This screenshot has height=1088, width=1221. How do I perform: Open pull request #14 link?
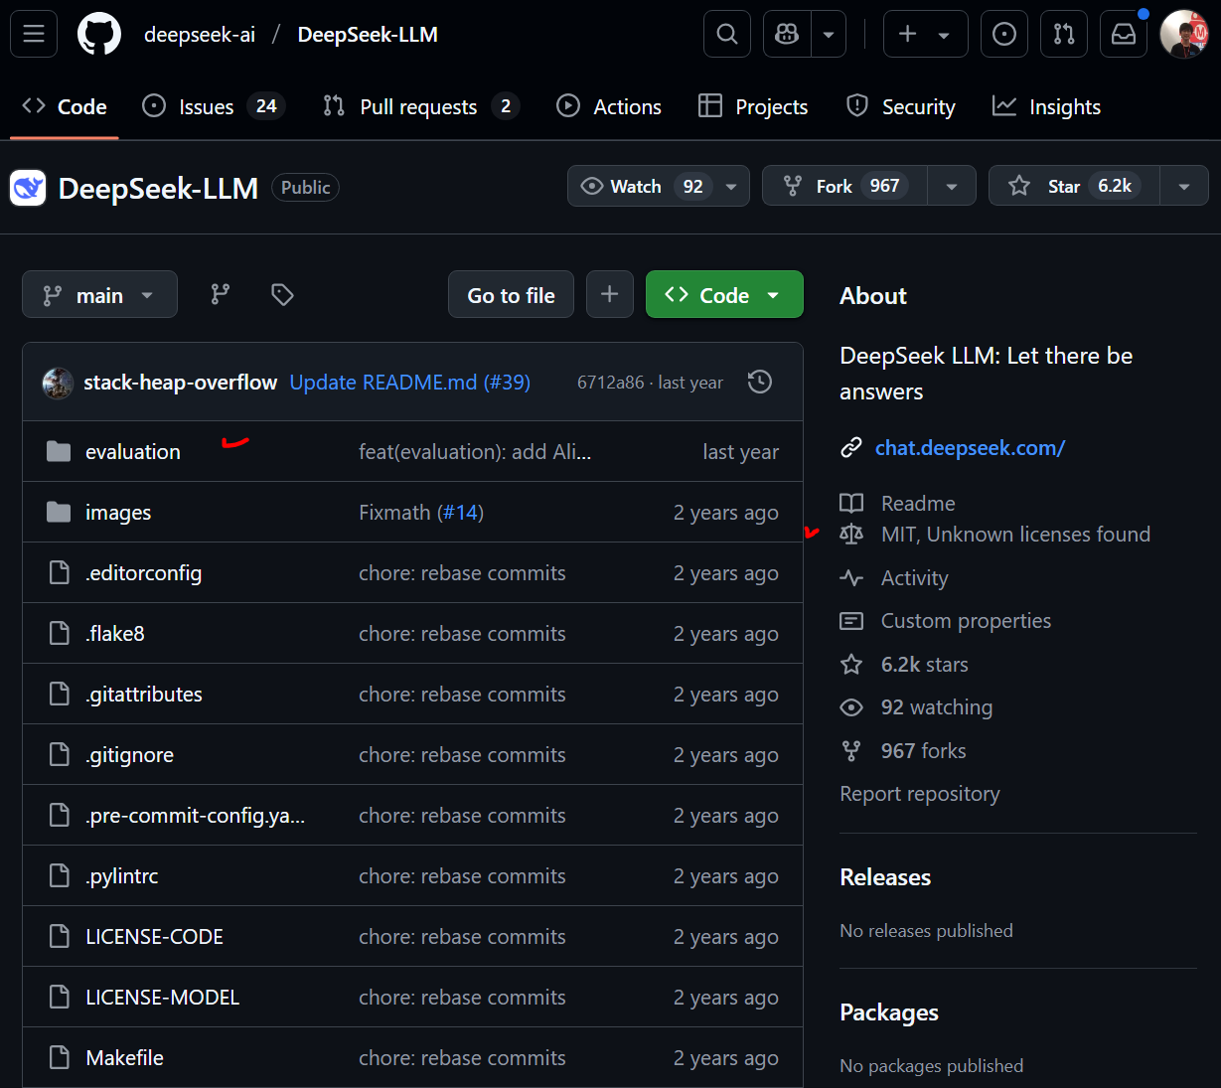459,513
